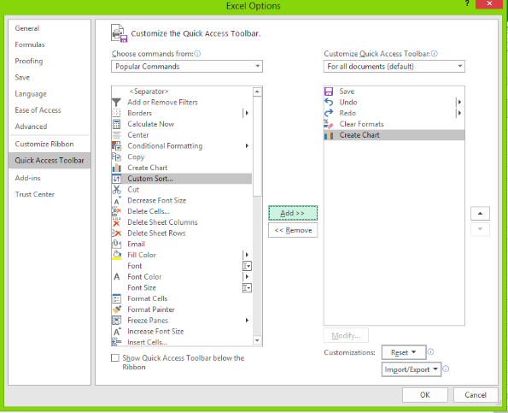
Task: Select the Copy command icon
Action: pyautogui.click(x=116, y=156)
